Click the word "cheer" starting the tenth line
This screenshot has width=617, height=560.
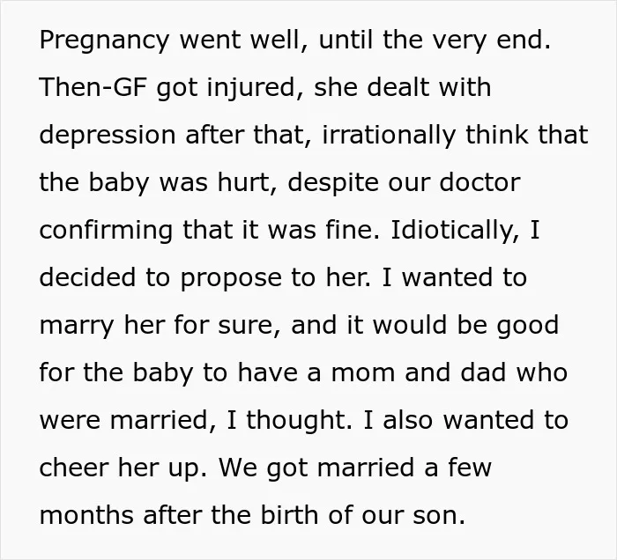click(x=74, y=468)
